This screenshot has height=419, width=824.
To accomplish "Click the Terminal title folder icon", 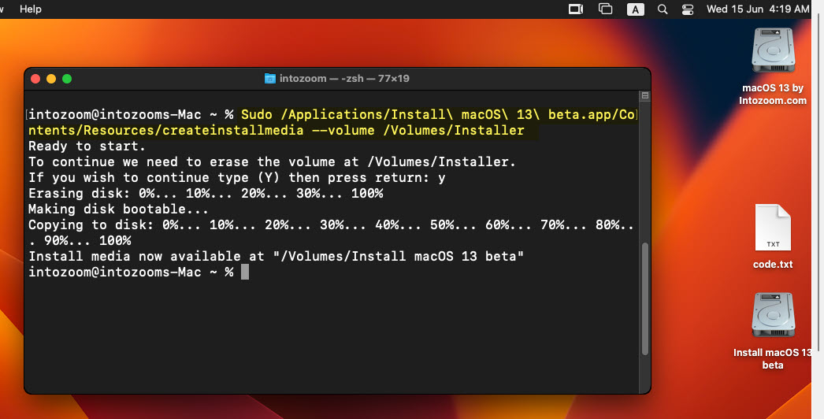I will (x=269, y=78).
